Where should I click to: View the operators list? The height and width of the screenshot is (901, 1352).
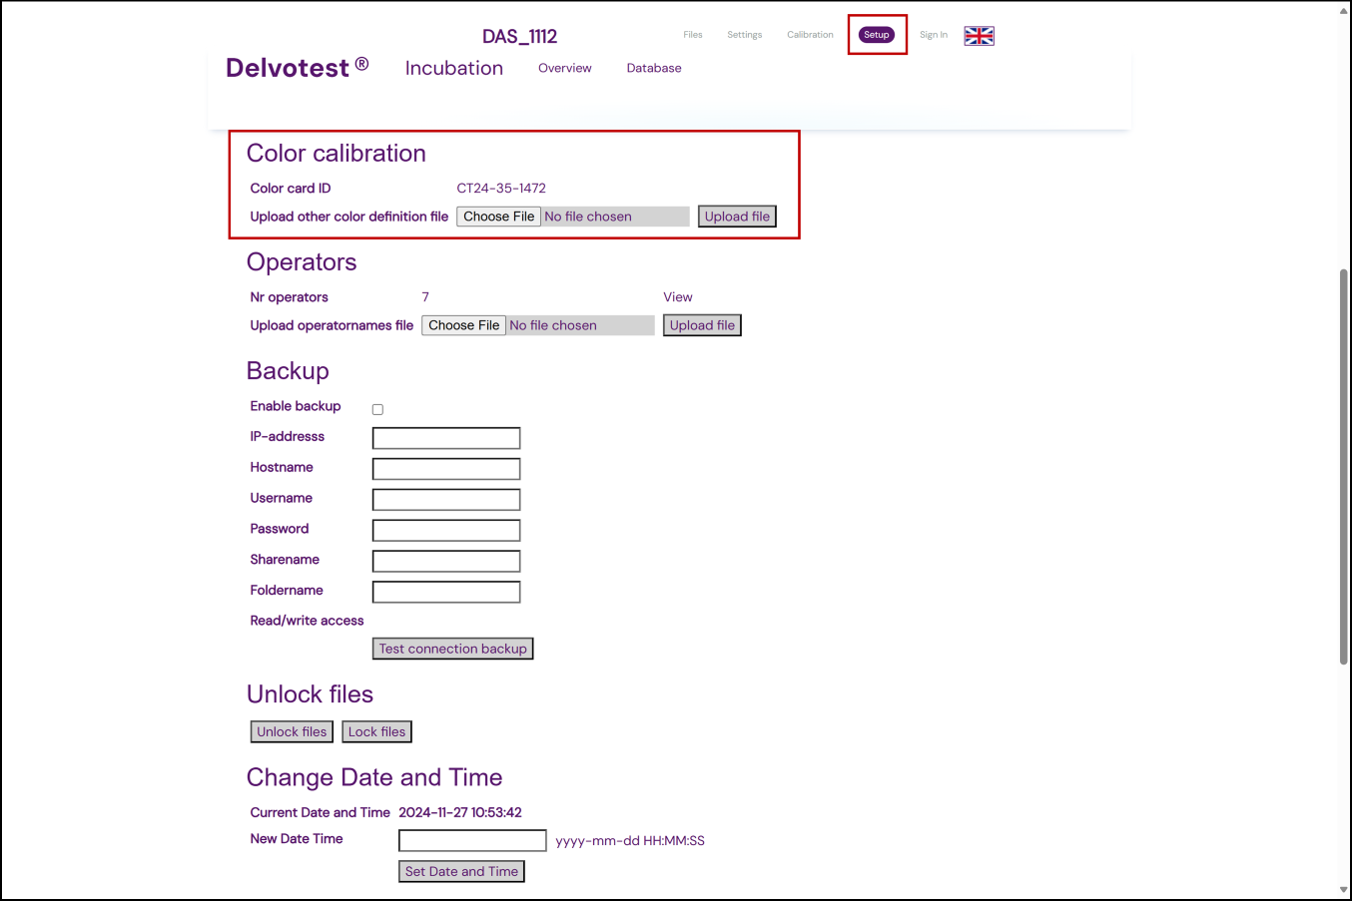[x=677, y=297]
